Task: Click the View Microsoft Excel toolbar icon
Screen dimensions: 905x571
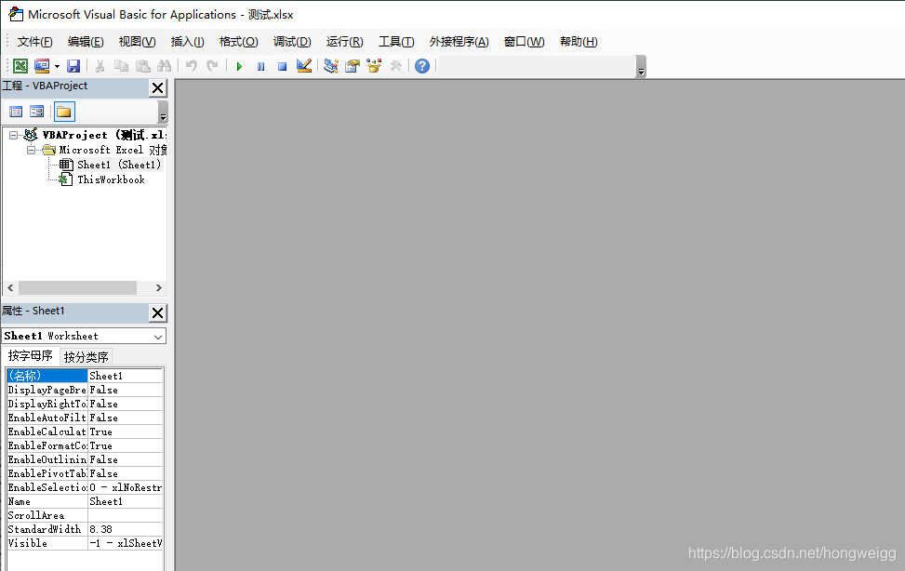Action: (20, 66)
